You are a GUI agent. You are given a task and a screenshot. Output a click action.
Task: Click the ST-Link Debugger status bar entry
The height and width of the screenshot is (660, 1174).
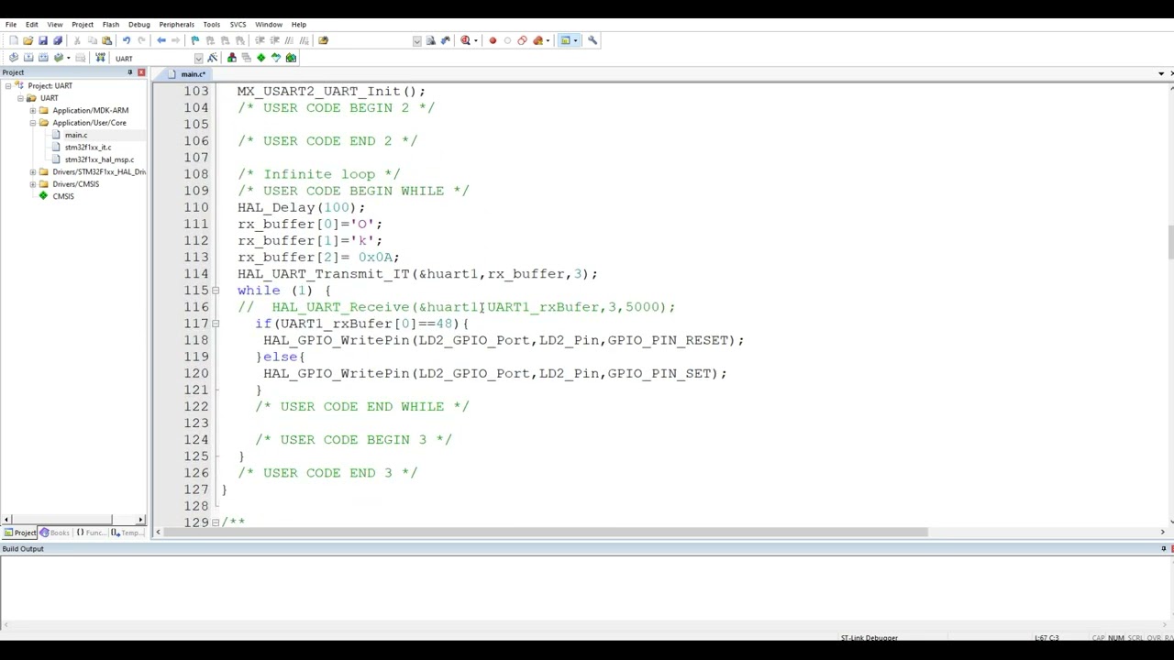pos(869,638)
